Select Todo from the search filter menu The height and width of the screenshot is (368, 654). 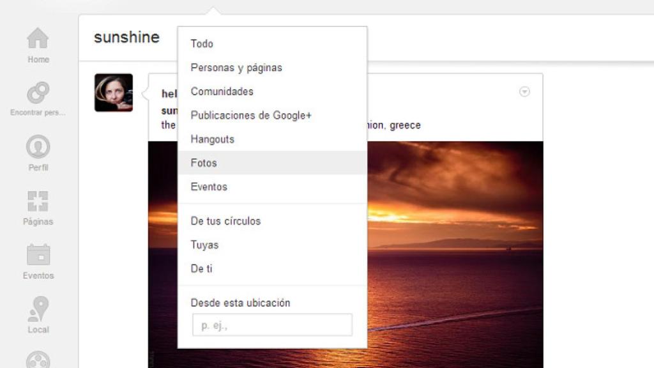point(202,44)
